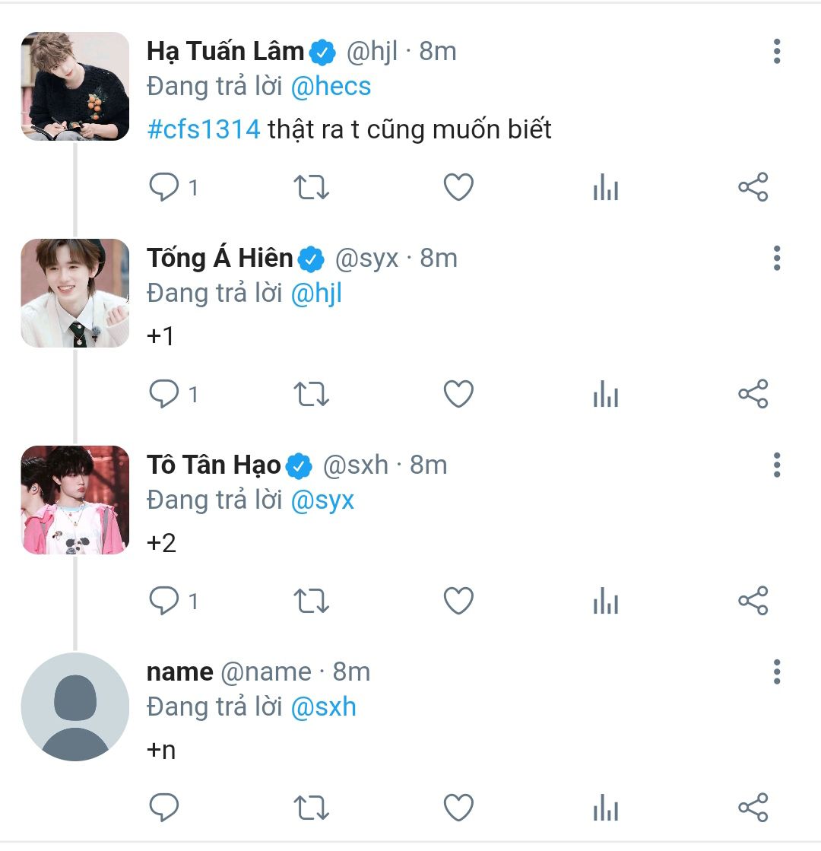View analytics for the +n tweet

605,808
